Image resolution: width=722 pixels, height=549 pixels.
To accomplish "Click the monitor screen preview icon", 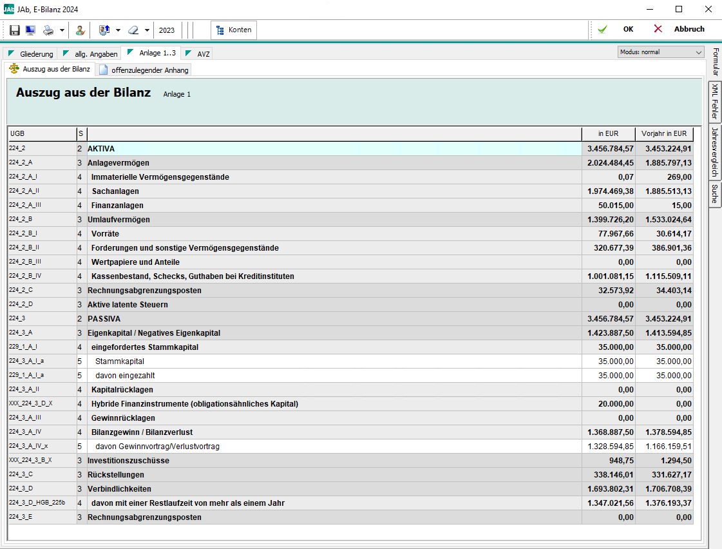I will (x=30, y=30).
